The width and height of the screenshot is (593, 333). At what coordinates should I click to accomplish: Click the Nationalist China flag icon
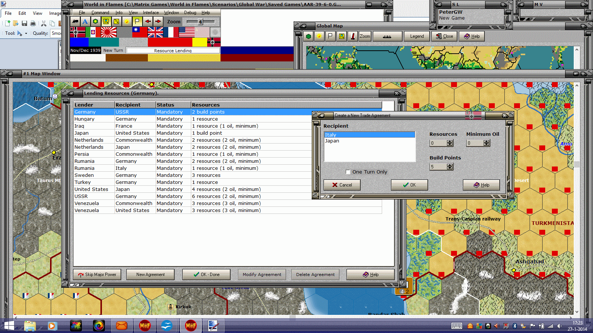pyautogui.click(x=140, y=32)
